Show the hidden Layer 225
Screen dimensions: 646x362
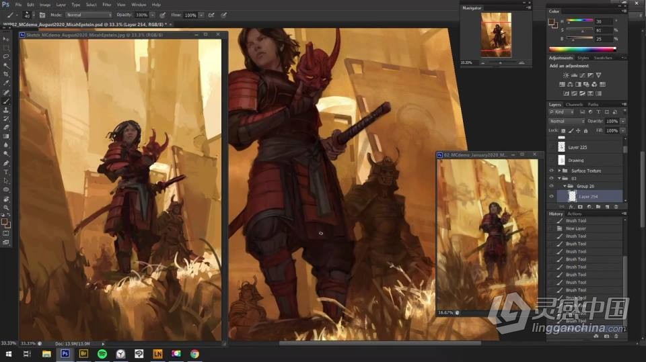[551, 147]
